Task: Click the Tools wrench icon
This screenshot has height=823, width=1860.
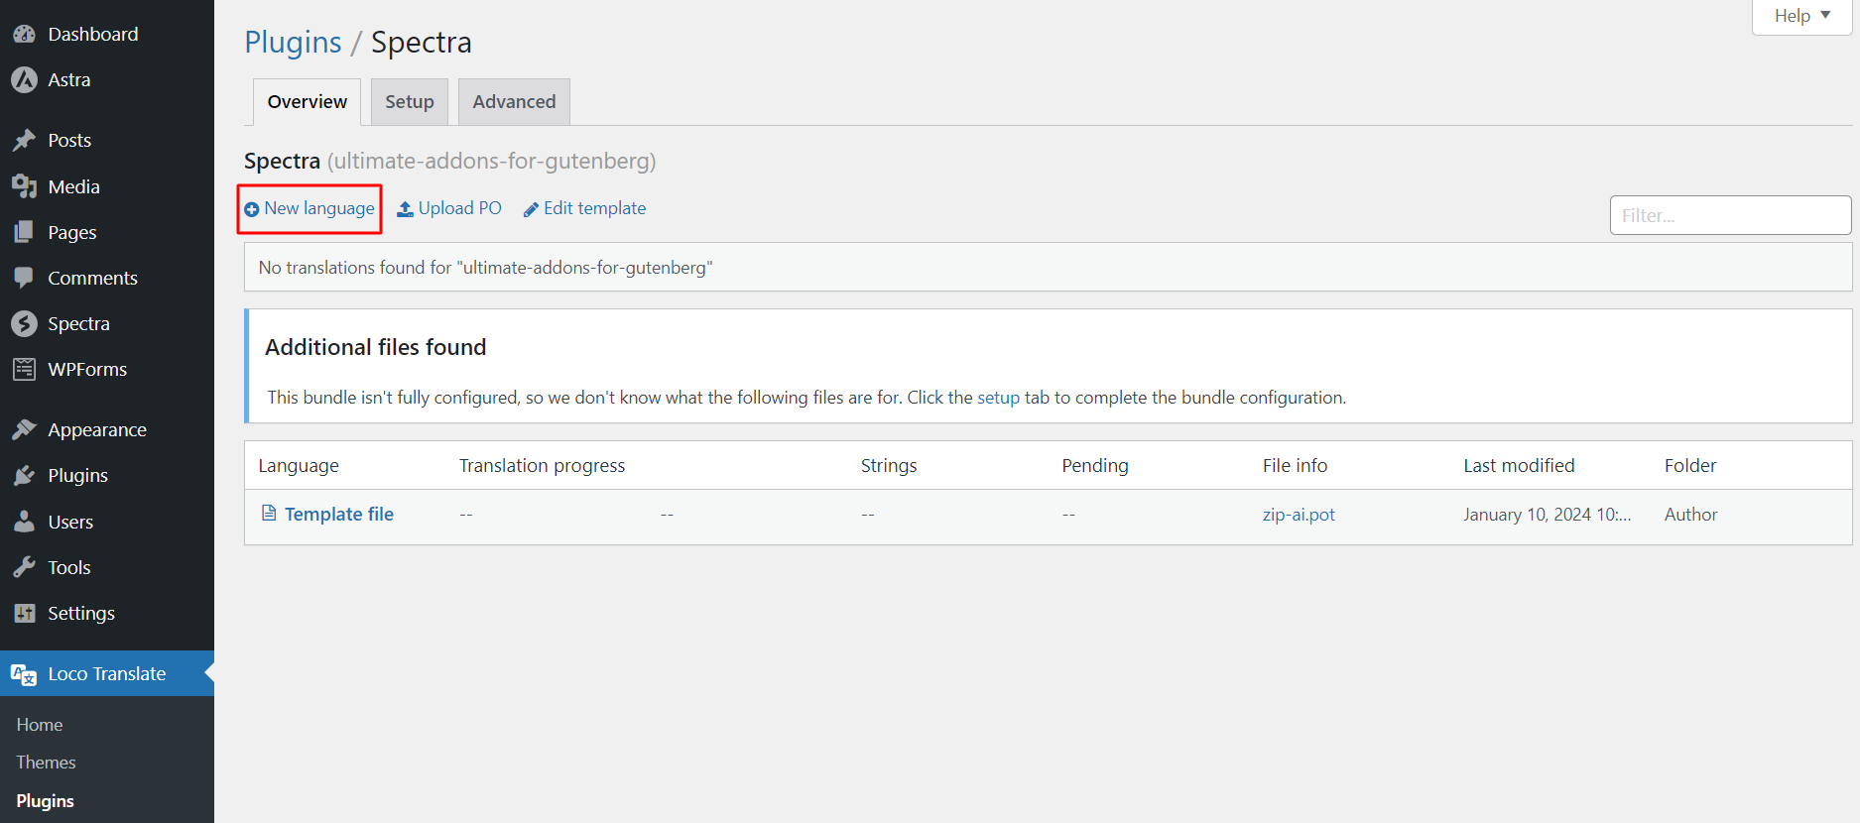Action: [x=24, y=568]
